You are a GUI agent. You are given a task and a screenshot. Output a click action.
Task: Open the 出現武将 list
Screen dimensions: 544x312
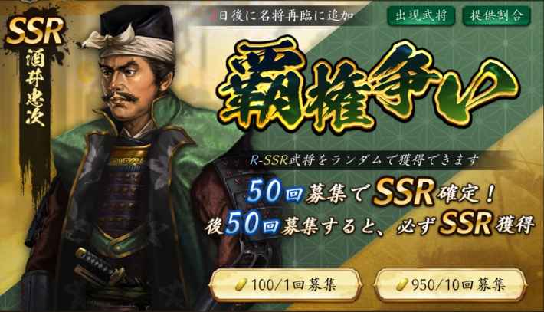tap(421, 15)
